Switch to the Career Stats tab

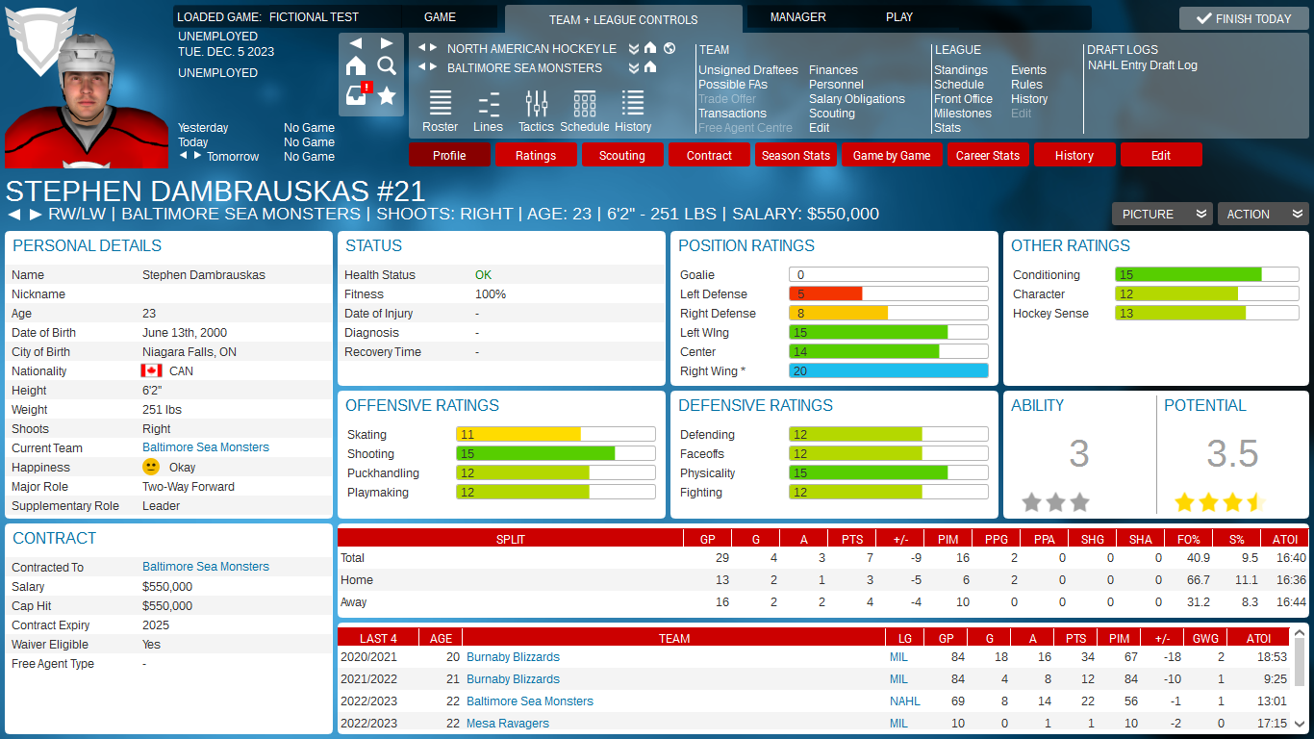tap(987, 155)
